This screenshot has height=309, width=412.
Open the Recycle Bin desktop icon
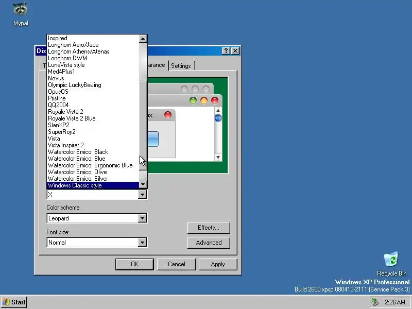click(x=391, y=264)
